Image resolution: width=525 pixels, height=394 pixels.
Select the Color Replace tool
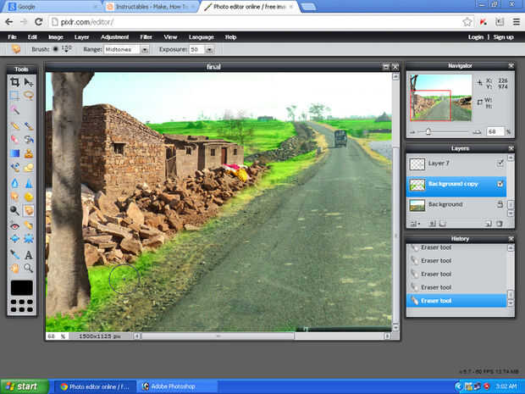pos(14,167)
